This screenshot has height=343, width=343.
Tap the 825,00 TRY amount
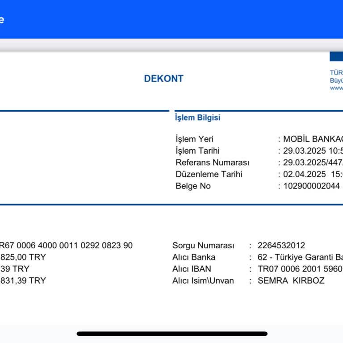click(x=23, y=257)
